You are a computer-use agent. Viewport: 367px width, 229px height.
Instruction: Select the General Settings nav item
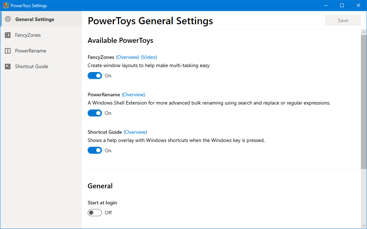[41, 19]
